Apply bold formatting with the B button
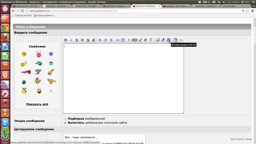256x144 pixels. (66, 40)
